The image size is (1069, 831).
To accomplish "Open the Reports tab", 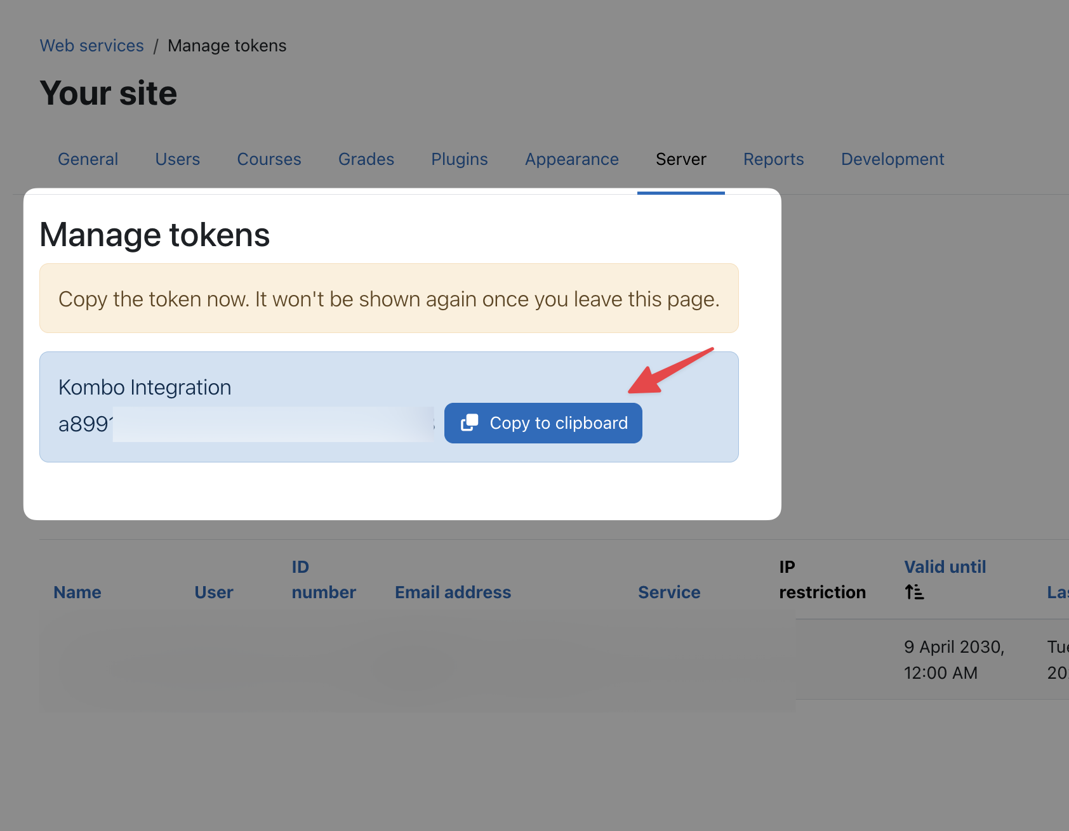I will pyautogui.click(x=773, y=159).
